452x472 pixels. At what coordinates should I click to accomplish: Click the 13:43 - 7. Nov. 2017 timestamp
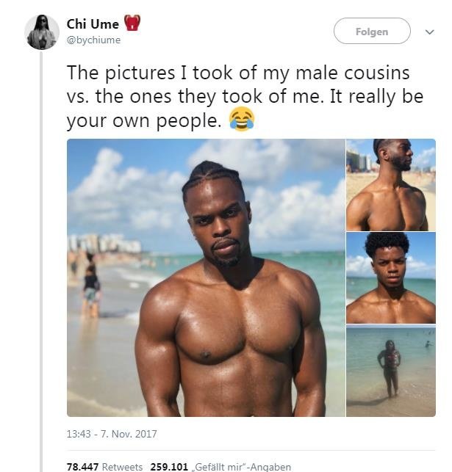[112, 434]
